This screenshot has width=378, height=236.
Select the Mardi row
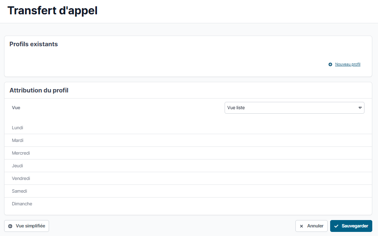coord(18,140)
